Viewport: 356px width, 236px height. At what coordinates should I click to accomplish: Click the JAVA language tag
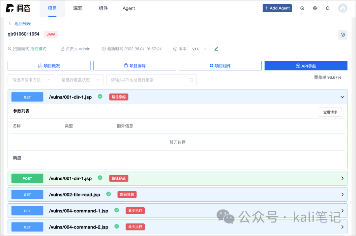coord(51,34)
